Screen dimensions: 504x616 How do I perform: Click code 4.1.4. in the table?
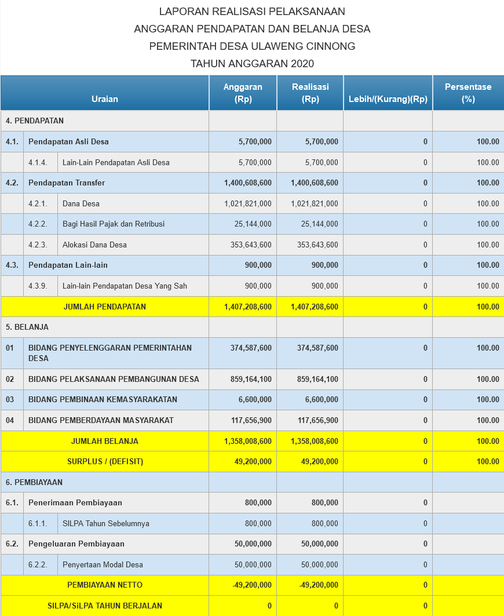pos(38,162)
